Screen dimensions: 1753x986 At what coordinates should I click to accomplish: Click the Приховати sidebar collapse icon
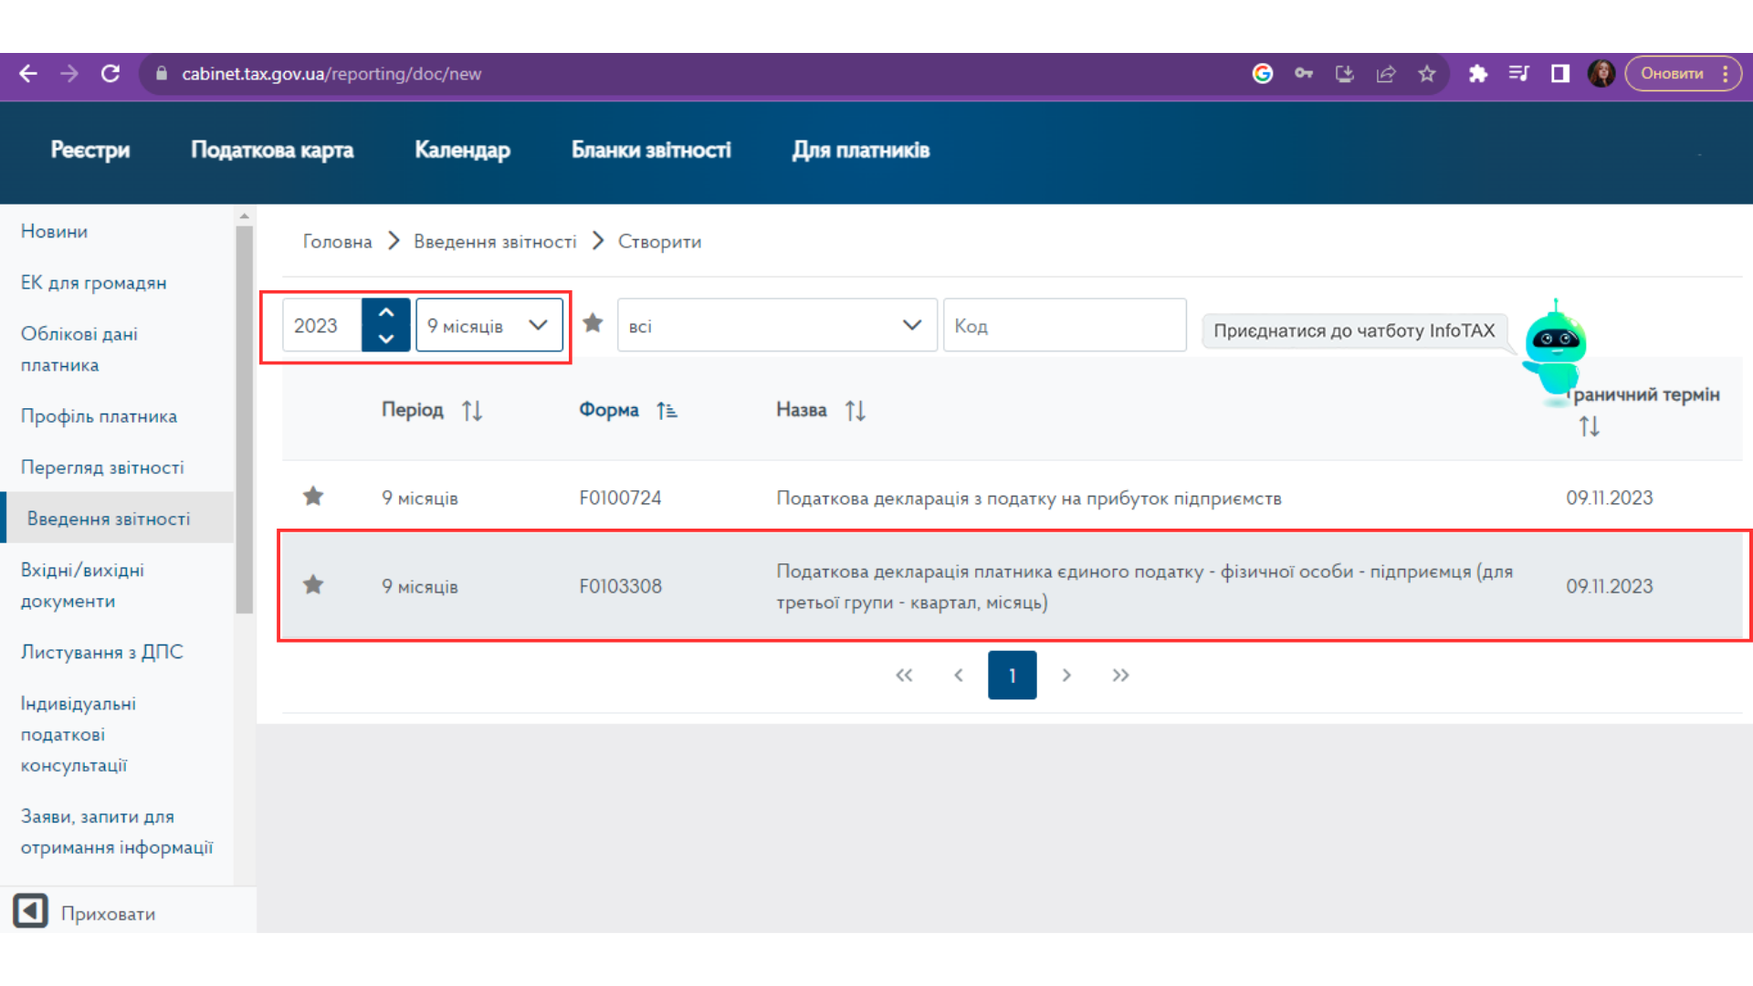(30, 911)
